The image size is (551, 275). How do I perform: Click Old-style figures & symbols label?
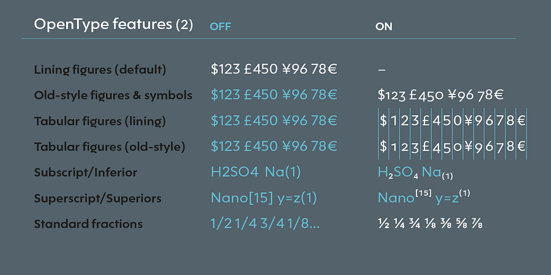[x=113, y=96]
